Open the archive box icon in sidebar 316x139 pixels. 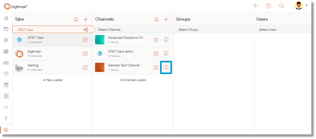(x=6, y=85)
